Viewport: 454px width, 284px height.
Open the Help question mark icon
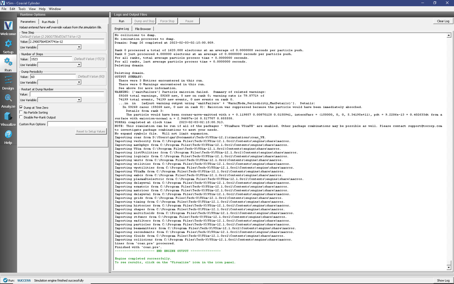[8, 135]
